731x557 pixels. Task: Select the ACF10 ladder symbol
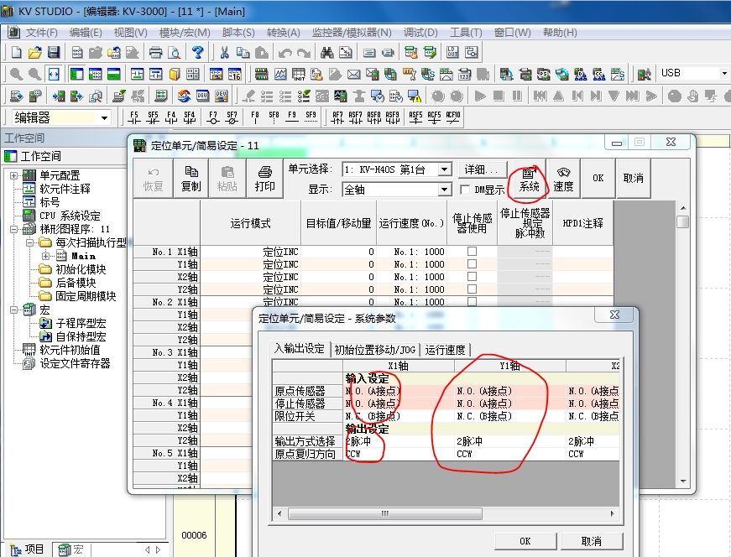(452, 117)
